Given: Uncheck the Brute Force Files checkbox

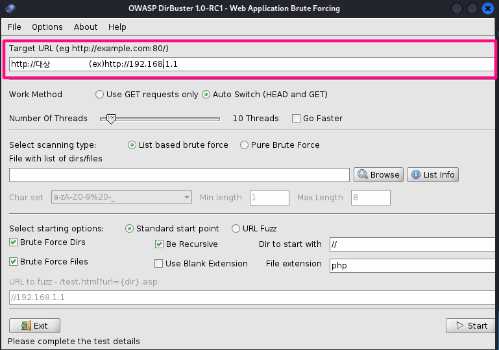Looking at the screenshot, I should [14, 262].
